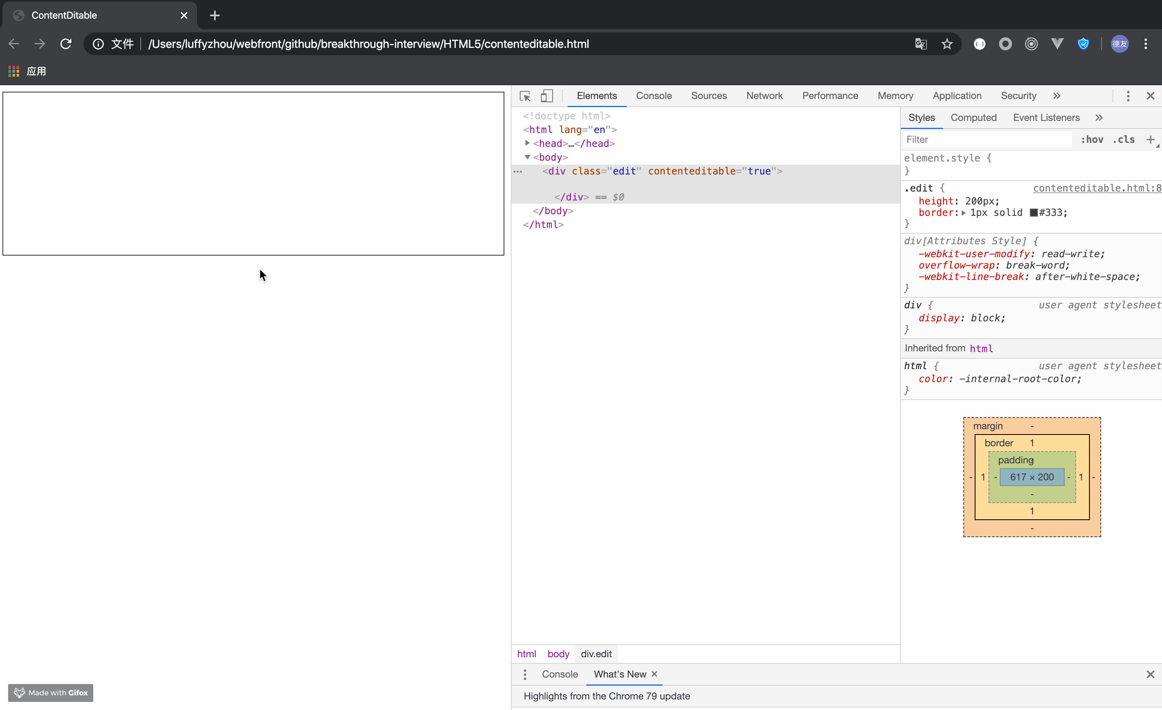Bookmark this page with the star icon
The image size is (1162, 710).
[946, 44]
